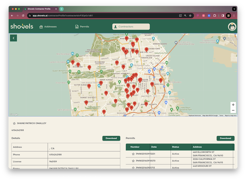Click the purple extension icon in toolbar
Image resolution: width=246 pixels, height=180 pixels.
198,15
